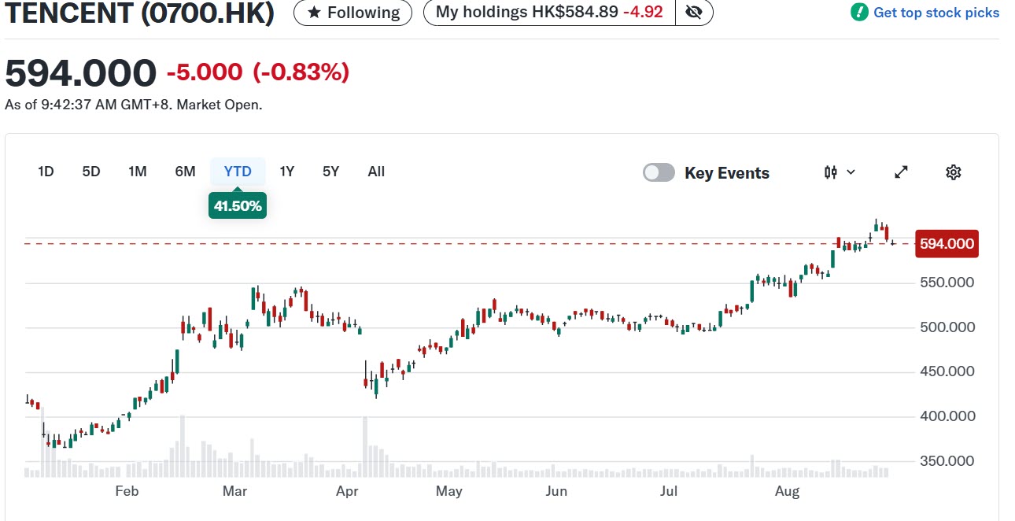This screenshot has width=1015, height=521.
Task: Click the May month label
Action: click(x=448, y=492)
